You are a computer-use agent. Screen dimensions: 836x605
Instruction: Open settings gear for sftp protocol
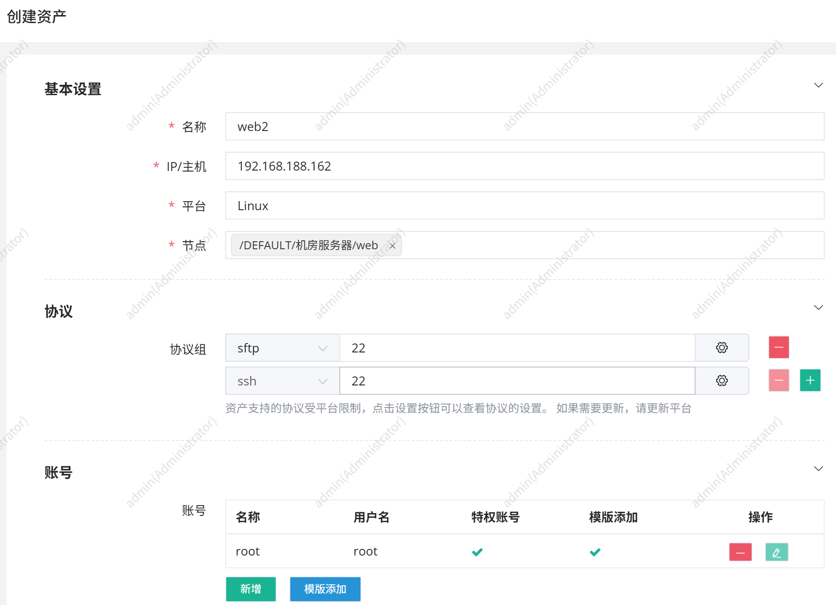tap(721, 348)
